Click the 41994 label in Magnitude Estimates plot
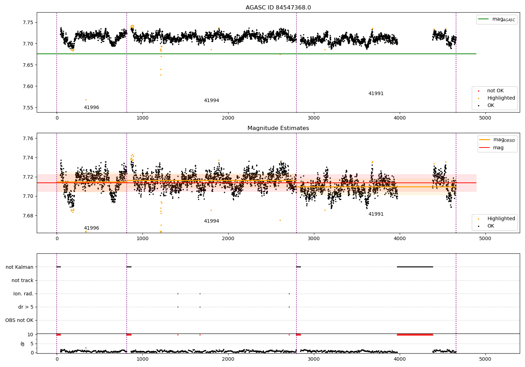Image resolution: width=525 pixels, height=367 pixels. 211,221
